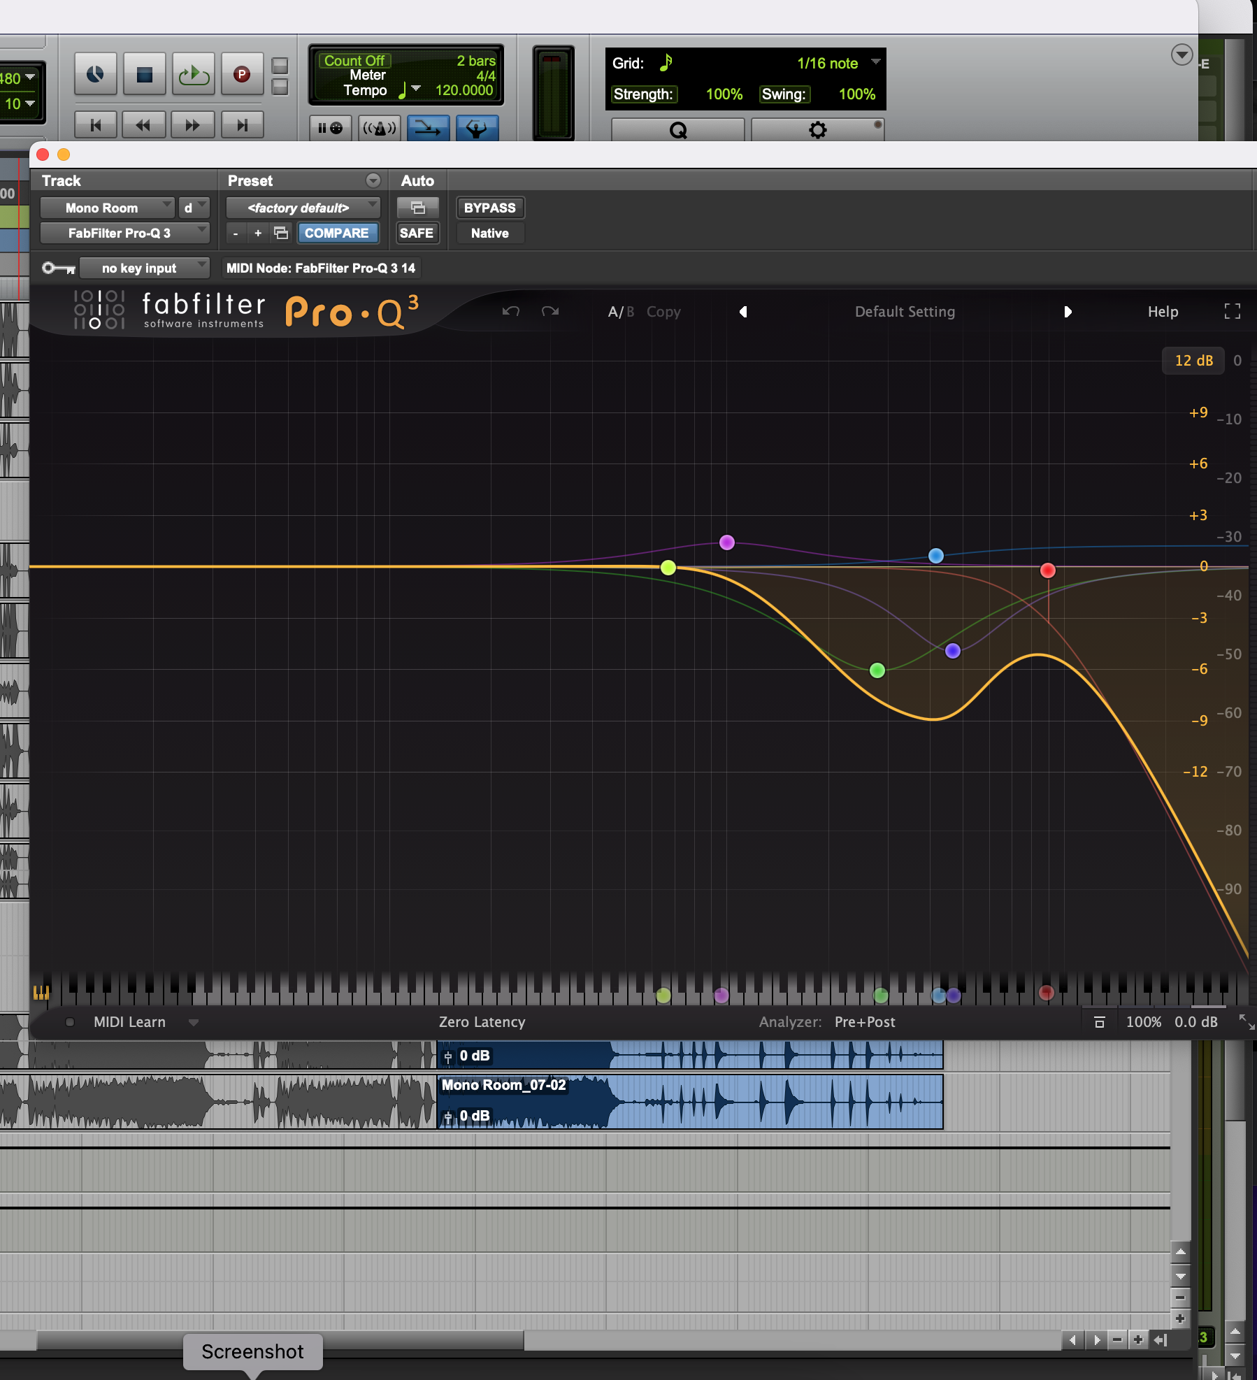Go to previous preset with left arrow
The height and width of the screenshot is (1380, 1257).
coord(743,312)
